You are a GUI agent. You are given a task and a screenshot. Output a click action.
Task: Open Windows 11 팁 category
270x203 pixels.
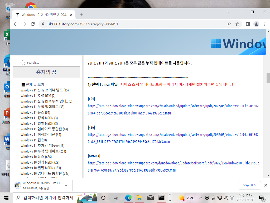point(34,140)
